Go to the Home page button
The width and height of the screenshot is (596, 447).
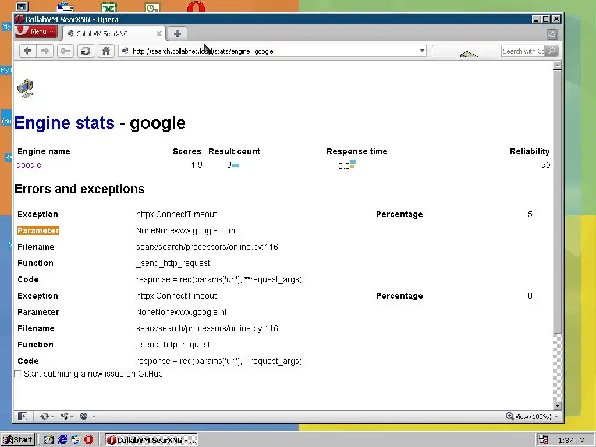(106, 51)
